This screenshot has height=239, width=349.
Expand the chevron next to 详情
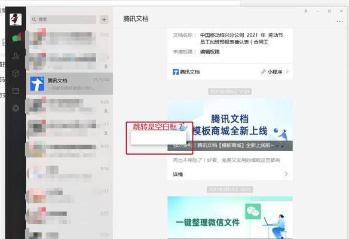(286, 174)
